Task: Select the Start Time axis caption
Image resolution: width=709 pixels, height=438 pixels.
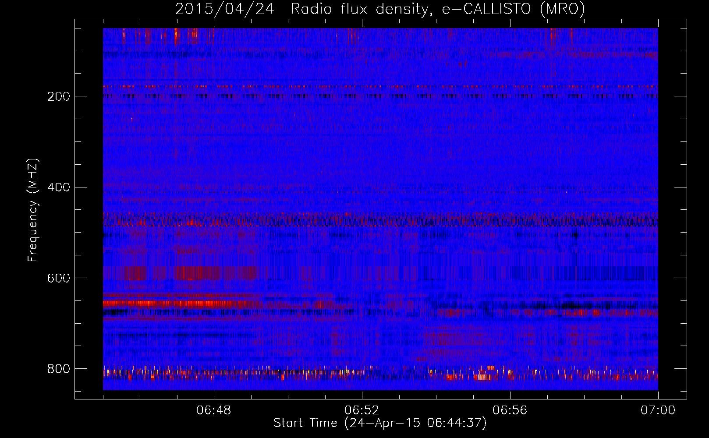Action: 380,423
